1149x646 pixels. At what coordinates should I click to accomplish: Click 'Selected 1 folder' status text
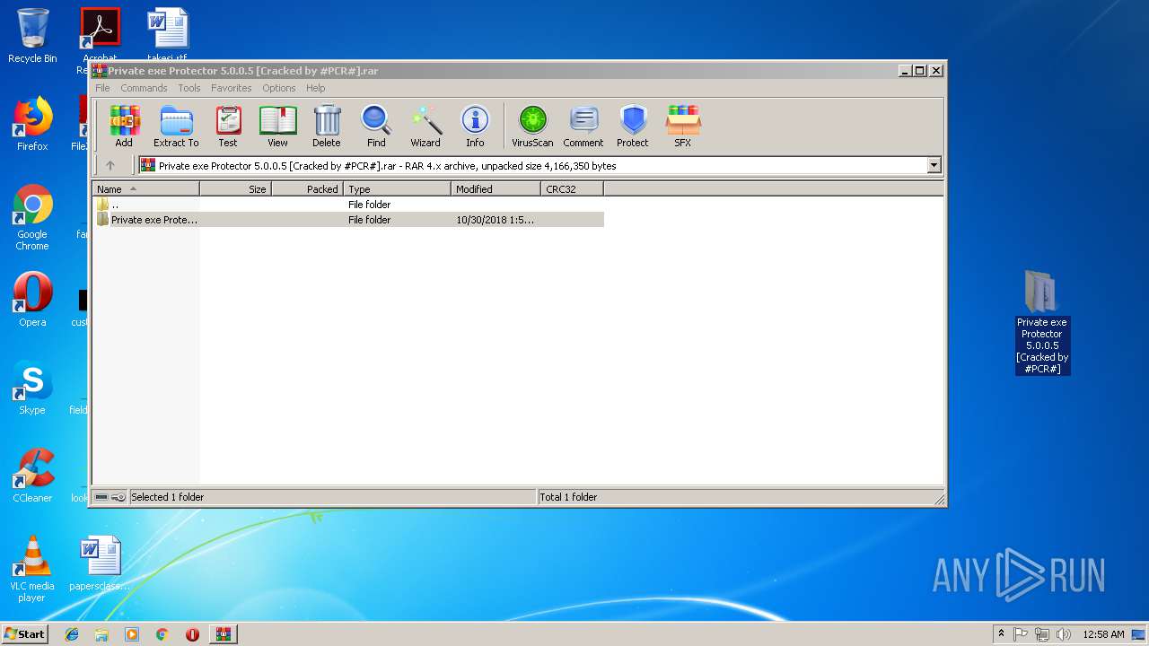click(x=168, y=497)
